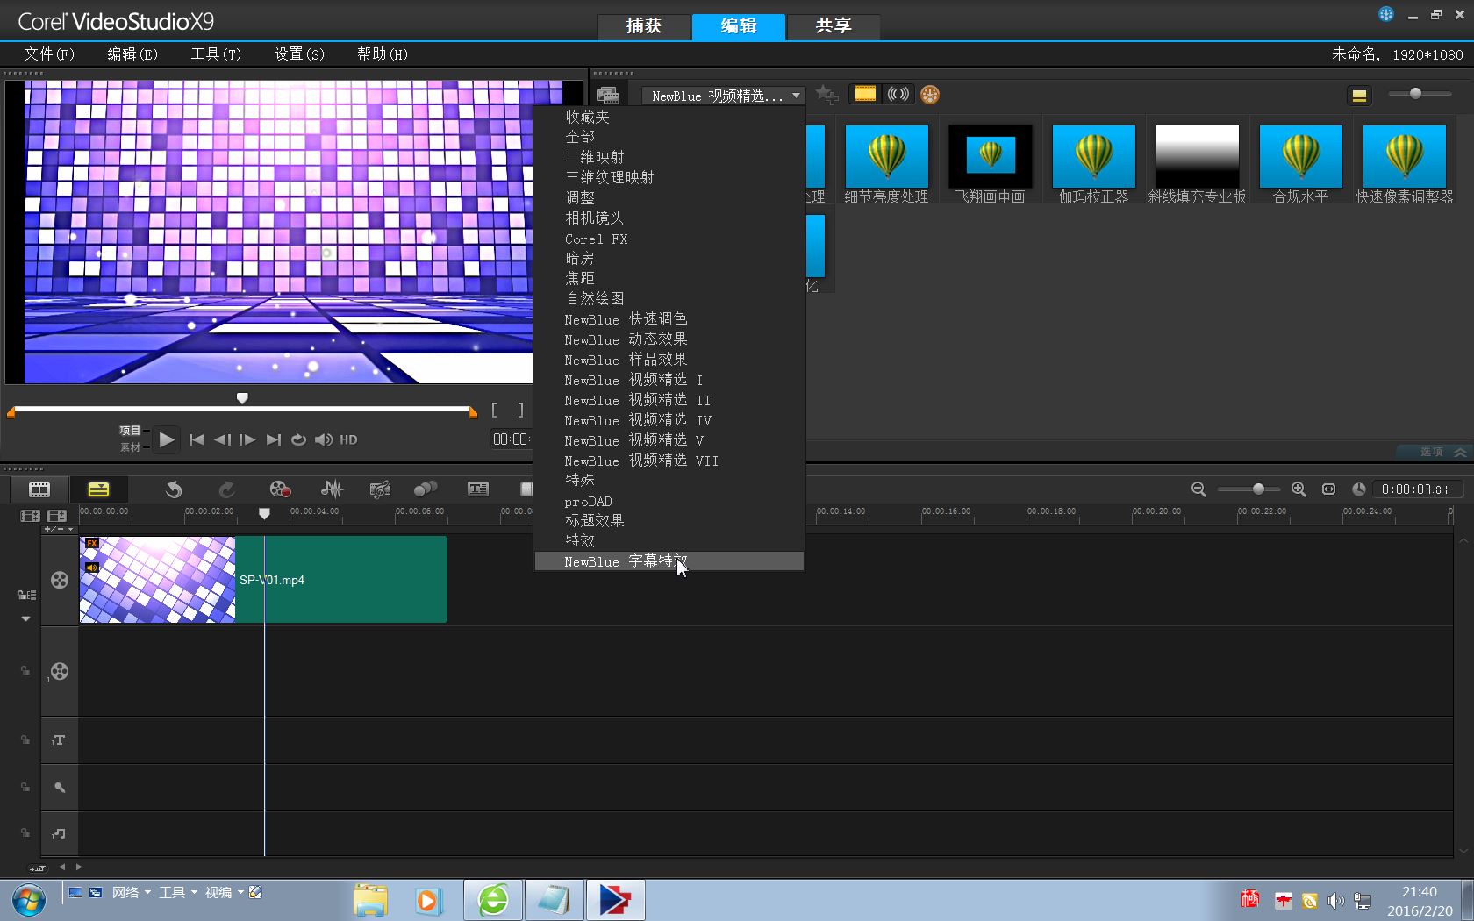Click the preview scrubber handle
Image resolution: width=1474 pixels, height=921 pixels.
(242, 398)
